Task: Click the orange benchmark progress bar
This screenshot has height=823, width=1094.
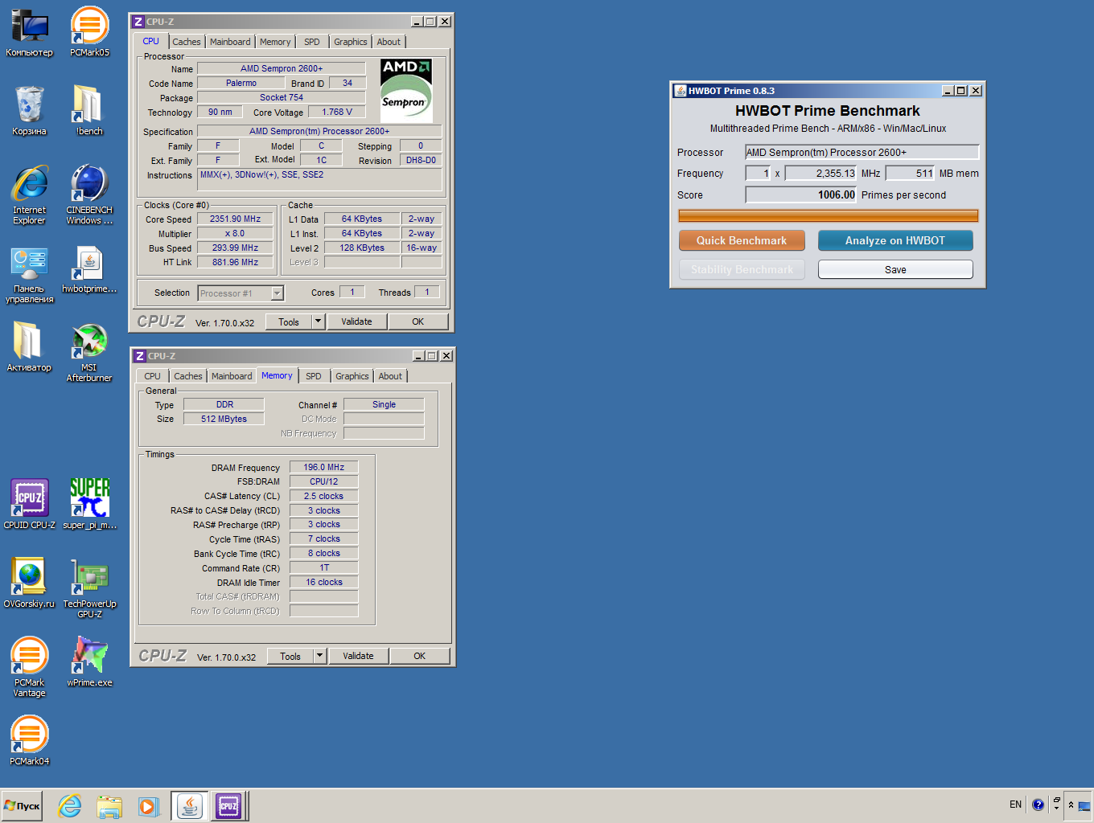Action: tap(829, 215)
